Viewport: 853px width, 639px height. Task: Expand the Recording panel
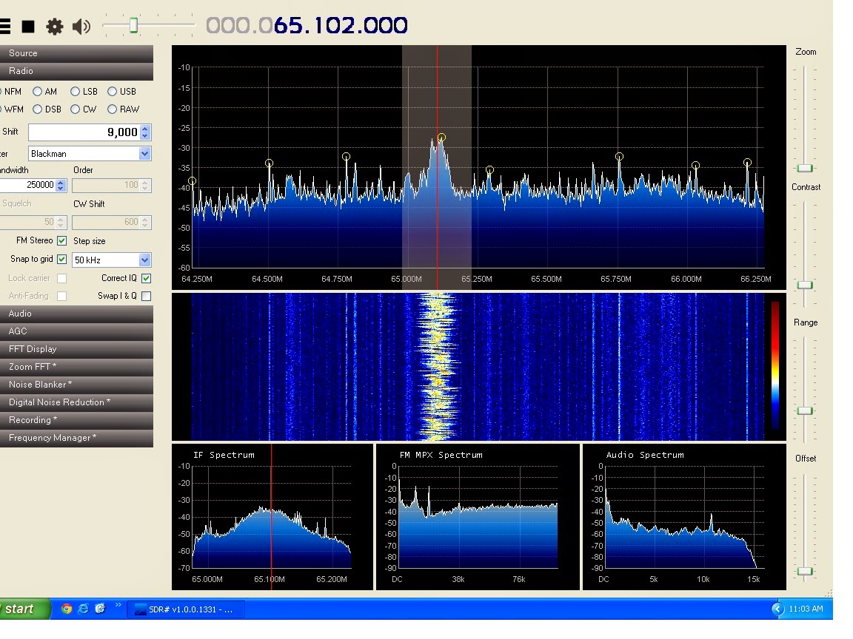[76, 420]
